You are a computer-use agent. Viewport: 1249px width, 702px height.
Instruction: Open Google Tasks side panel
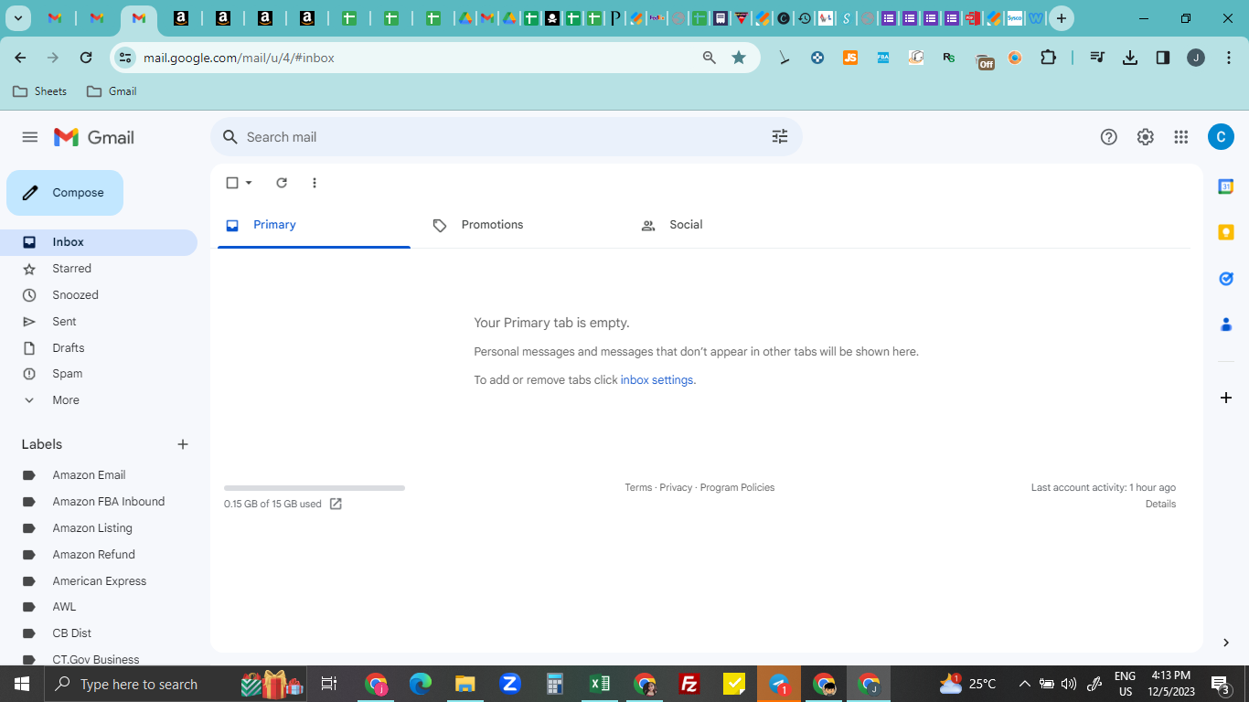click(1226, 278)
